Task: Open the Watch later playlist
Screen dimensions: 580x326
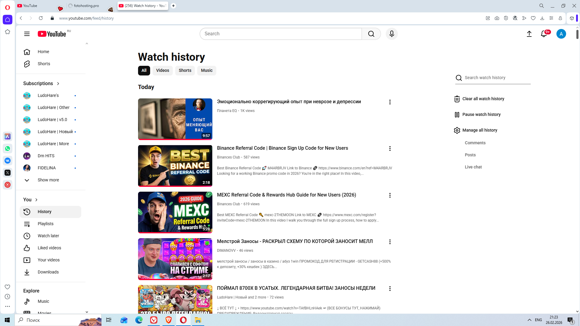Action: click(x=48, y=236)
